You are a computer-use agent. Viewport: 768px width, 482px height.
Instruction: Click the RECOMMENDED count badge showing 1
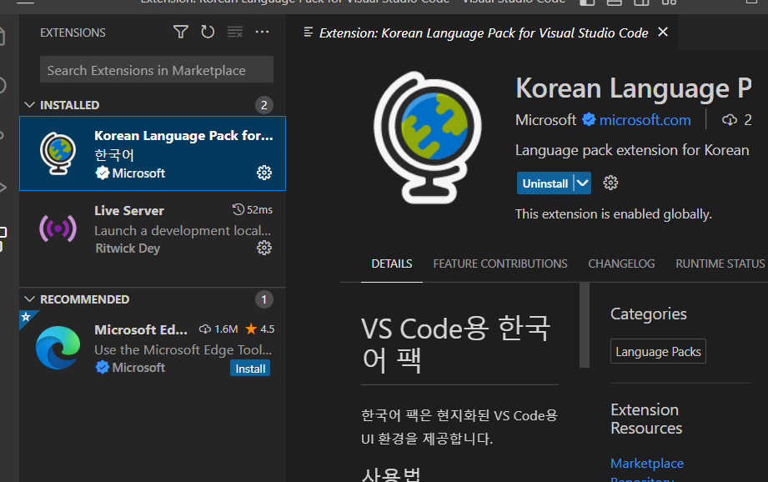264,299
